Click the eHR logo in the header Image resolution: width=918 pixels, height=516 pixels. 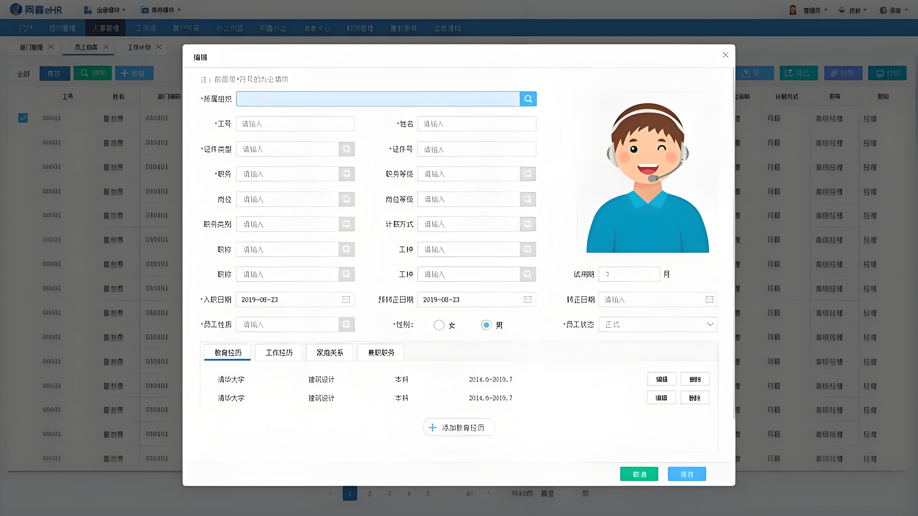[x=36, y=10]
